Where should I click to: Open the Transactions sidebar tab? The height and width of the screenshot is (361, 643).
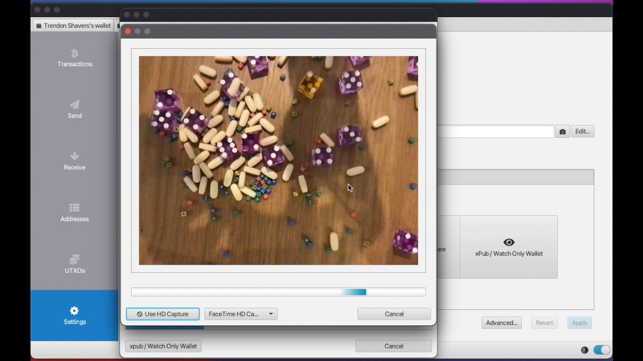(74, 58)
